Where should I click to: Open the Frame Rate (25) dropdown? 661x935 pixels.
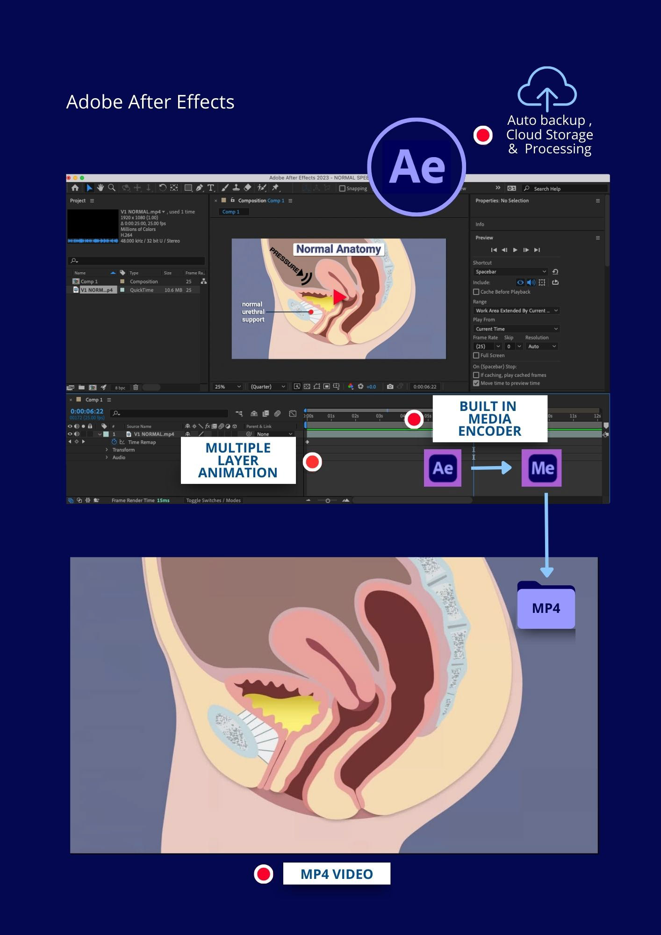[487, 346]
